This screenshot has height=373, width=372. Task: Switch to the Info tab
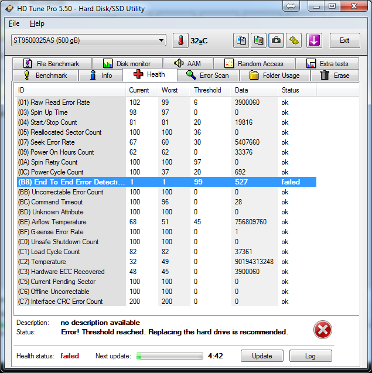tap(101, 75)
